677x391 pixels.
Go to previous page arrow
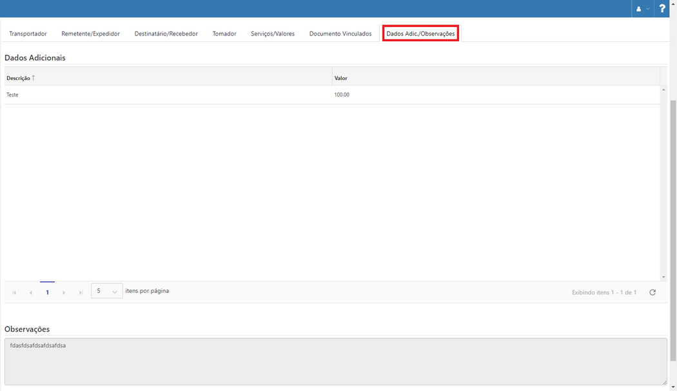(30, 292)
